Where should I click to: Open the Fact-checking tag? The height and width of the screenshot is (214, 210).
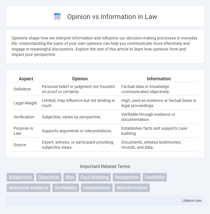click(x=94, y=177)
